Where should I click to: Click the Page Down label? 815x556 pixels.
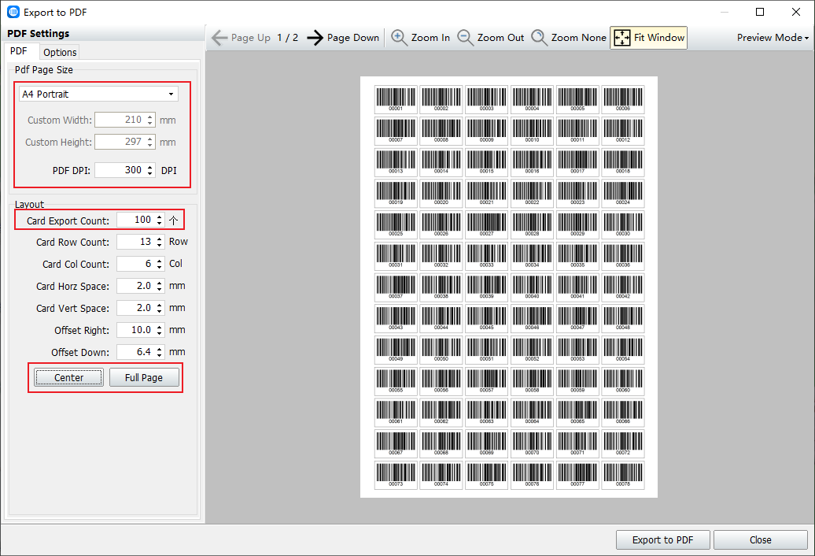(x=353, y=38)
